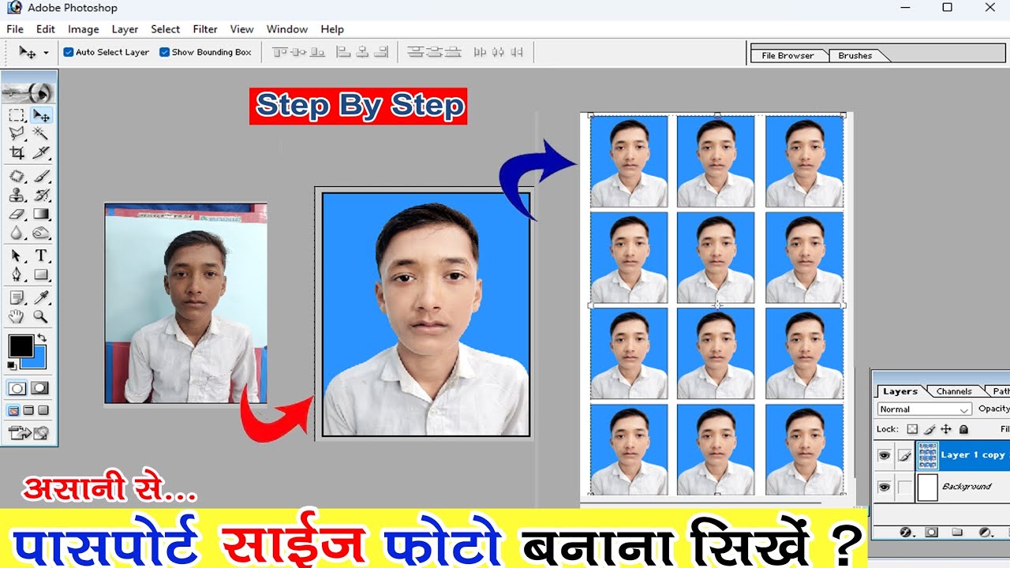1010x568 pixels.
Task: Select the Layer 1 copy thumbnail
Action: click(x=927, y=455)
